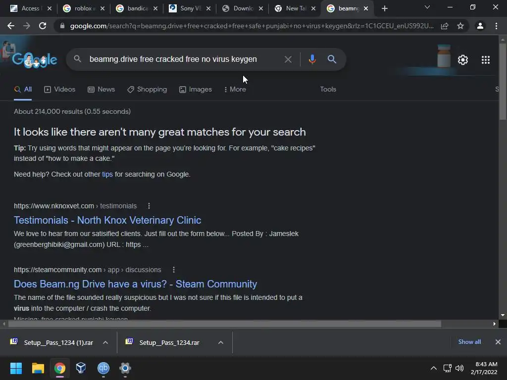Screen dimensions: 507x380
Task: Click the https://steamcommunity.com result URL
Action: click(87, 270)
